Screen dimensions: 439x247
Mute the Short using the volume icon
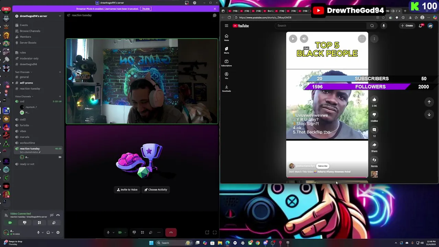[x=304, y=39]
